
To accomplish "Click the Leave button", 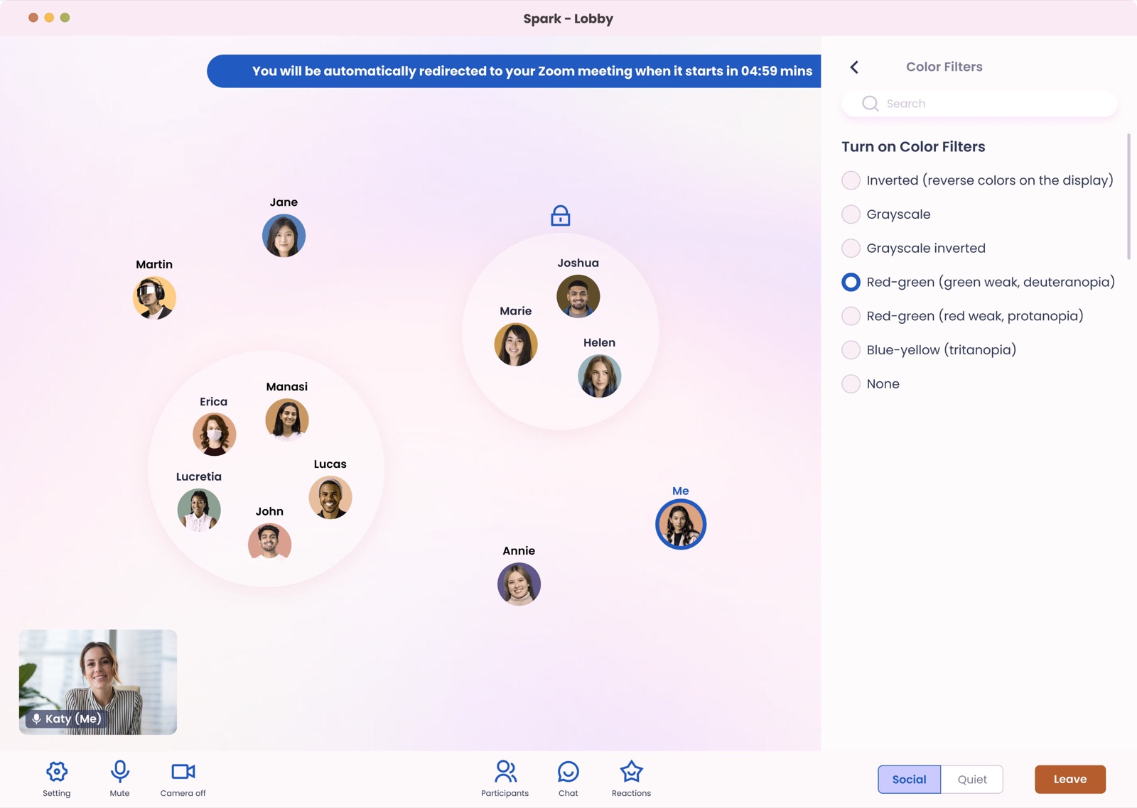I will coord(1070,780).
